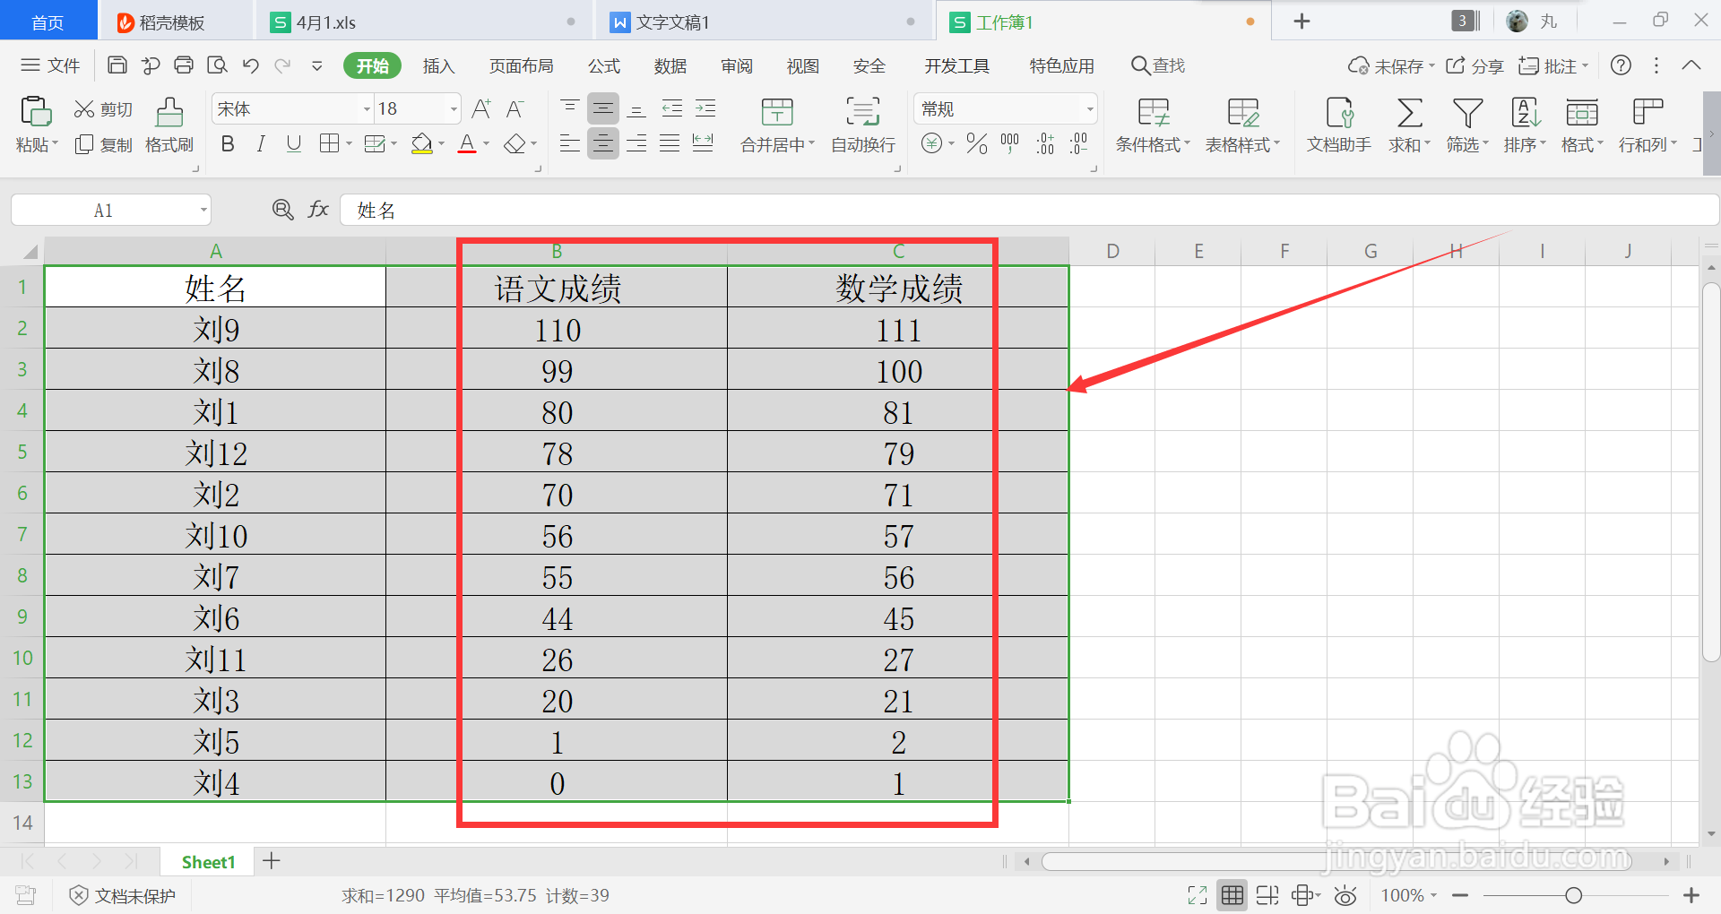Viewport: 1721px width, 914px height.
Task: Click the 分享 share button
Action: 1475,65
